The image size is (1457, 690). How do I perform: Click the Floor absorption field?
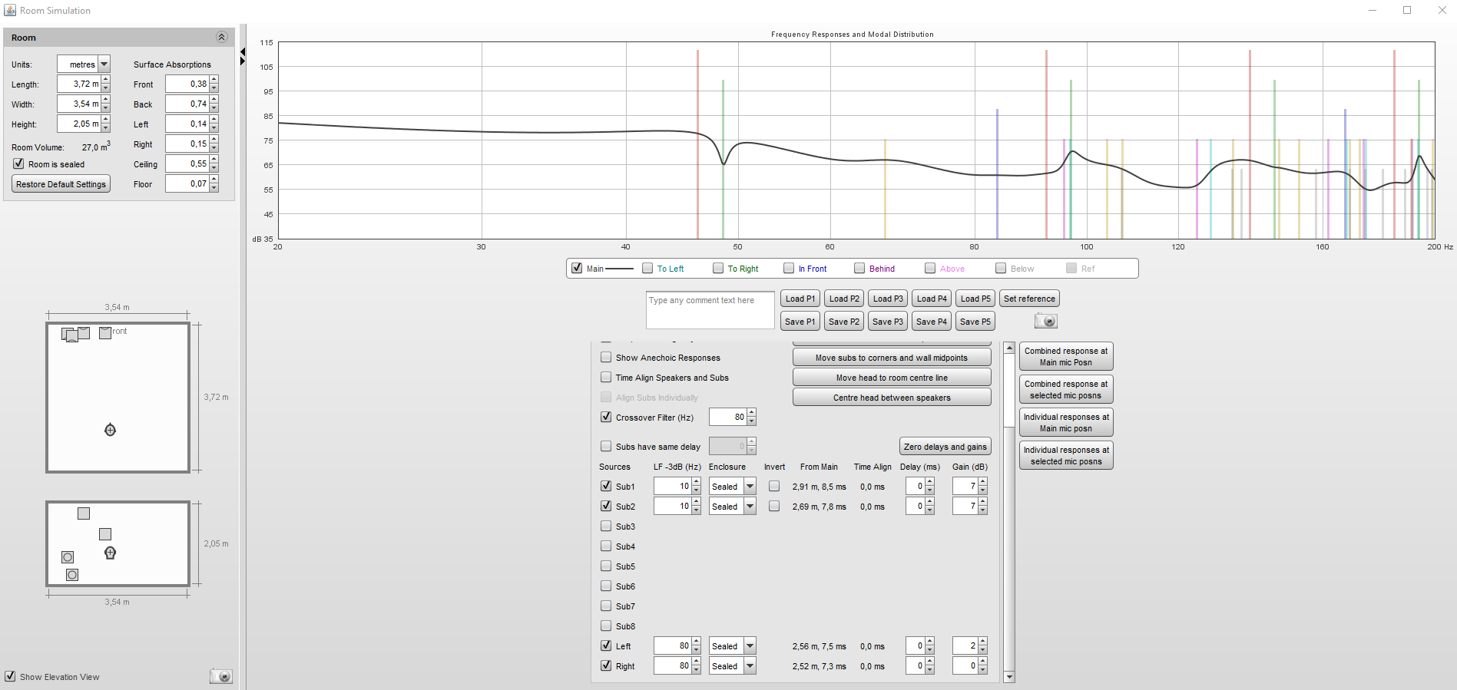tap(187, 183)
